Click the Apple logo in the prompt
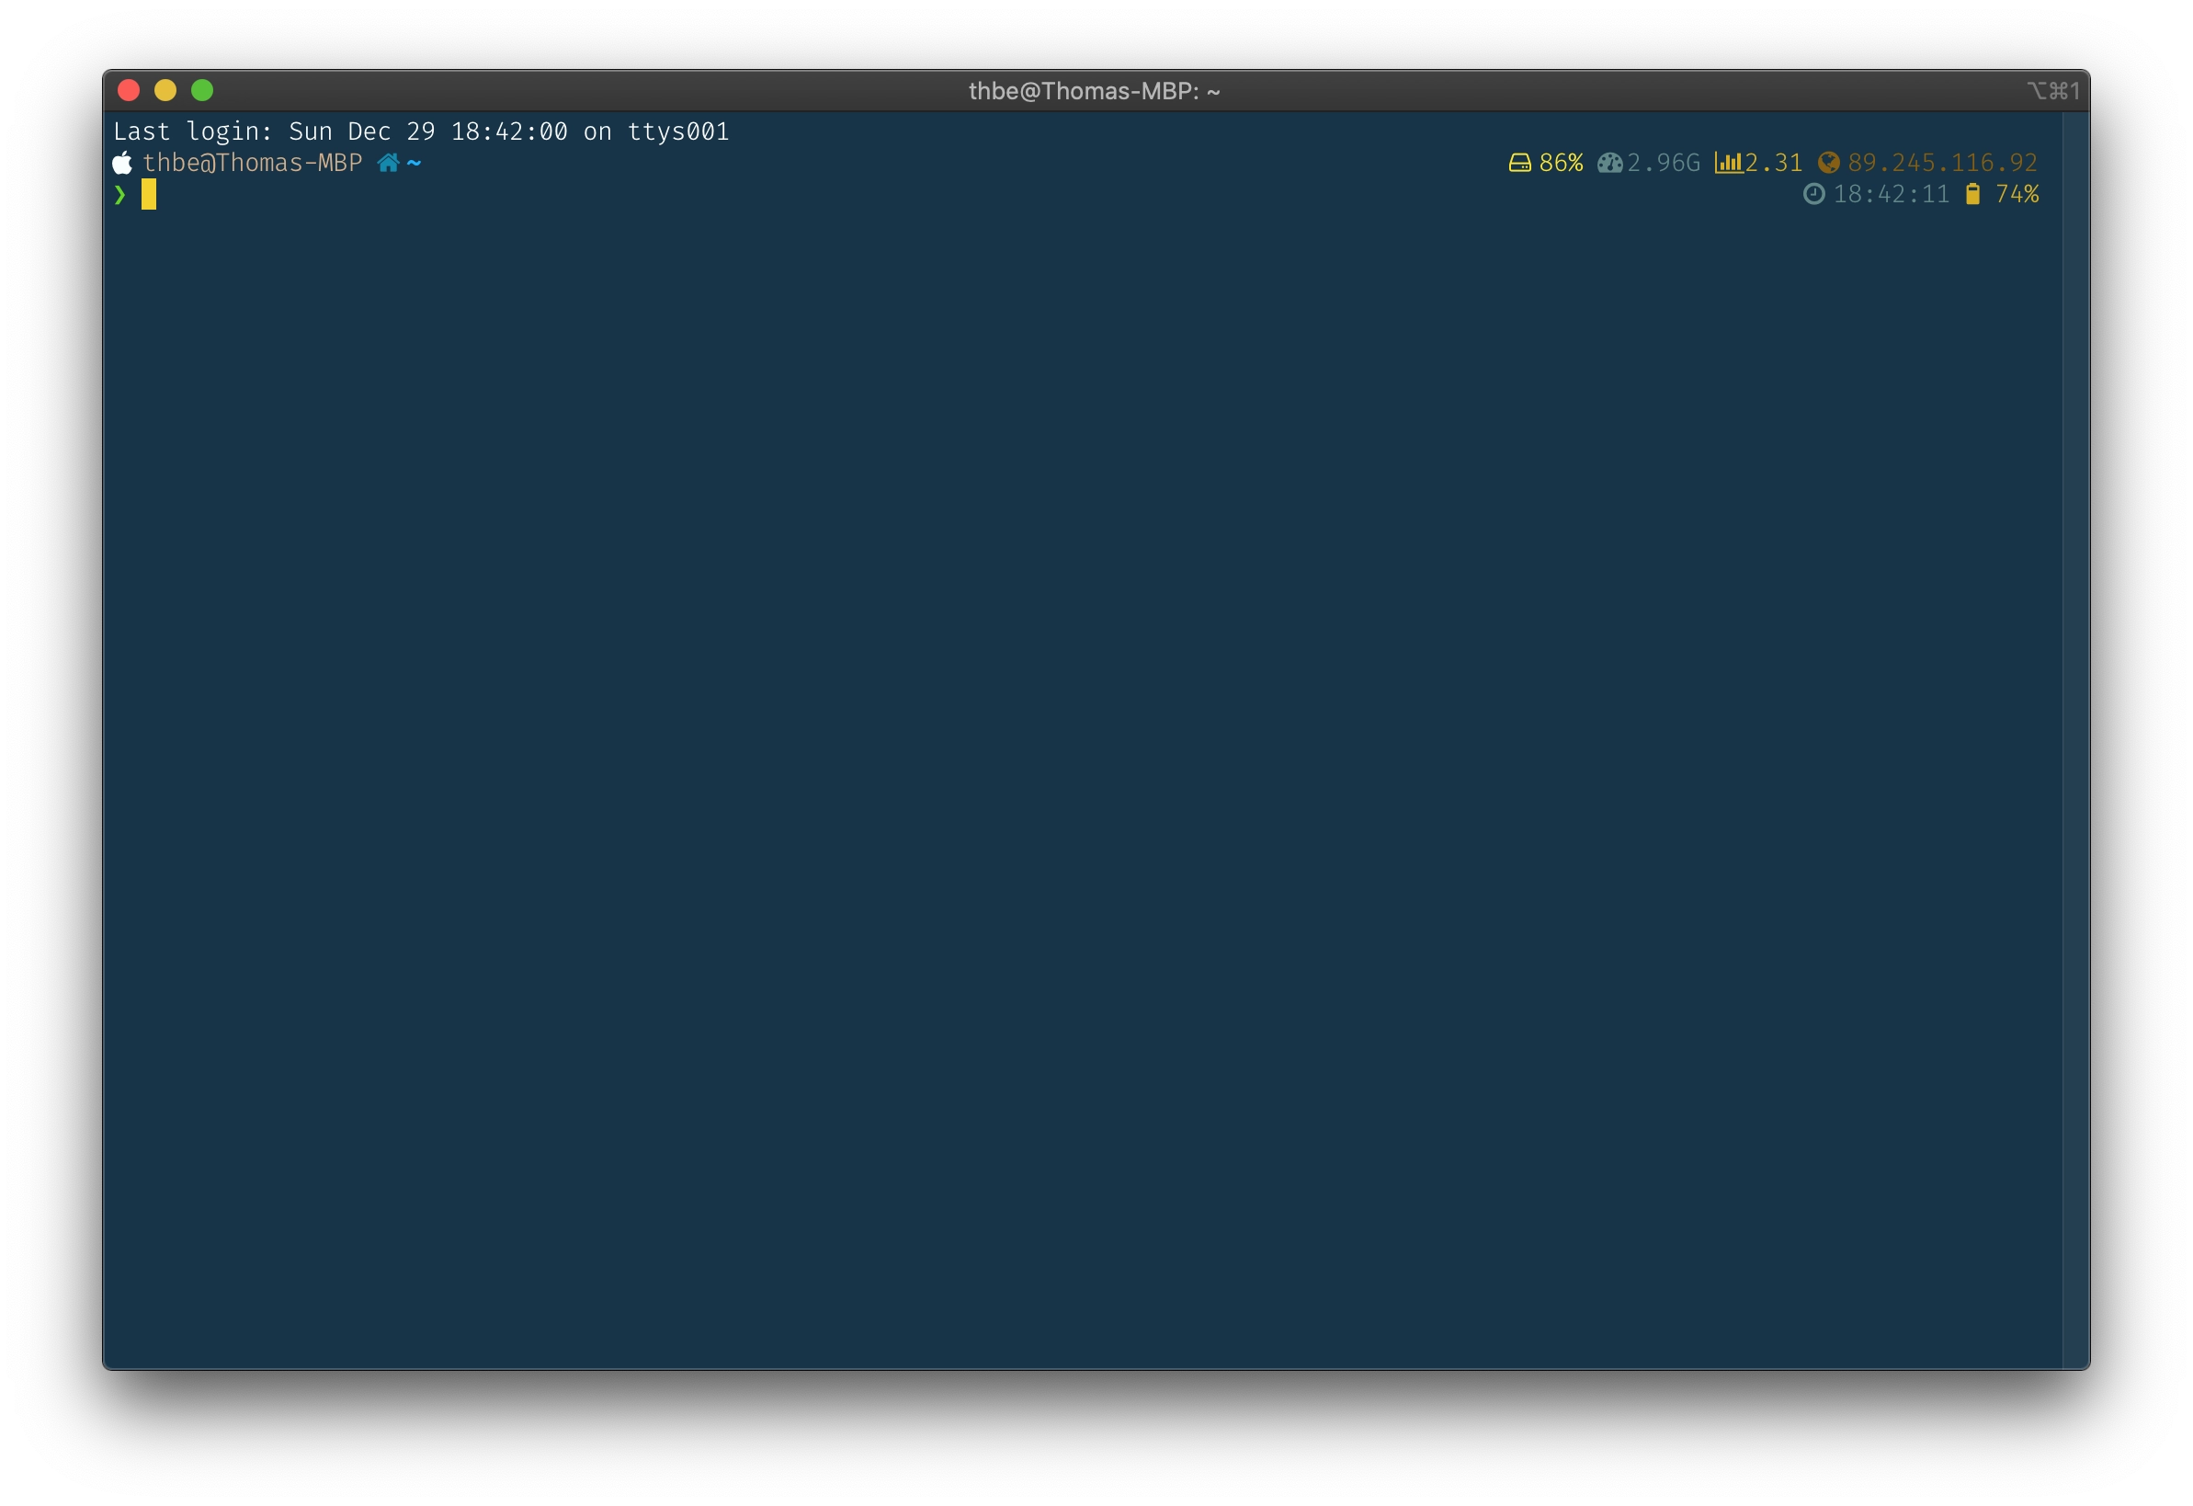2193x1506 pixels. [123, 163]
